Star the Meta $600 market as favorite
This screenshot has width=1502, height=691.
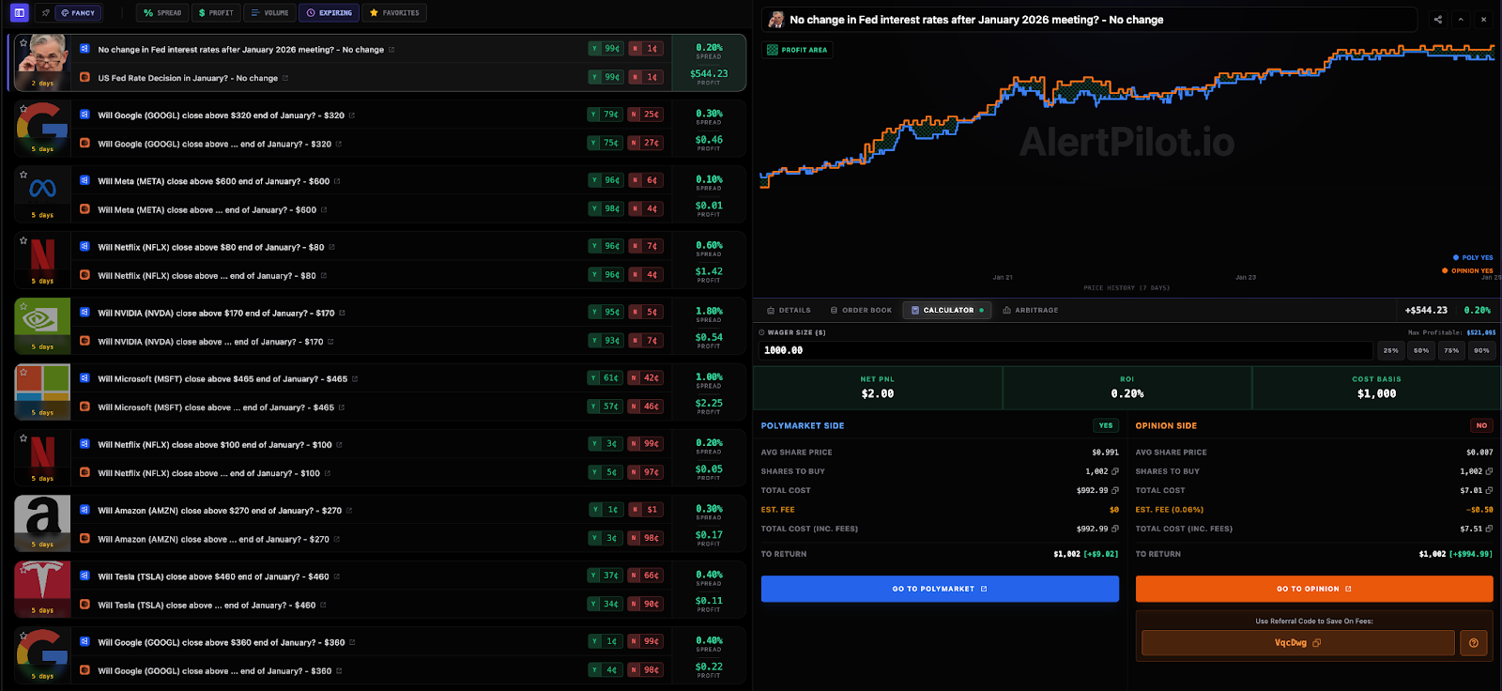click(x=23, y=175)
